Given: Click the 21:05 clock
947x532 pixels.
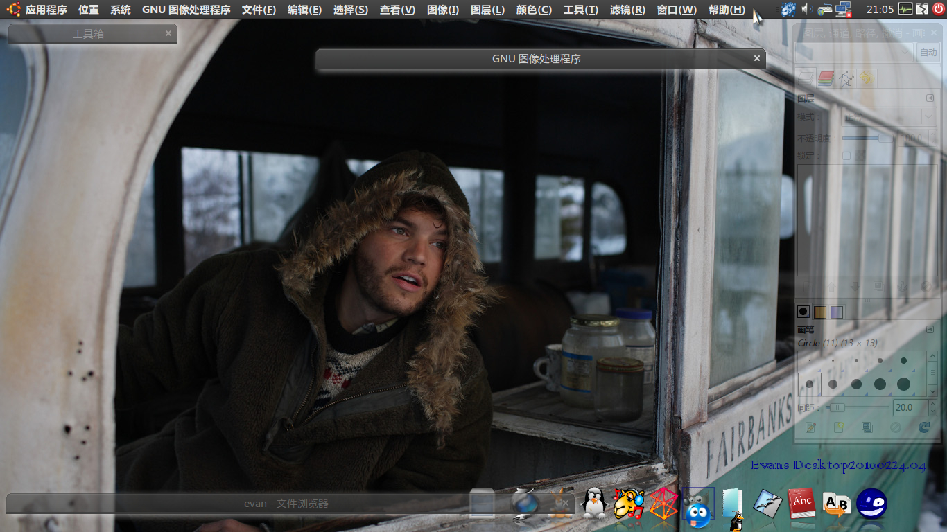Looking at the screenshot, I should tap(880, 10).
